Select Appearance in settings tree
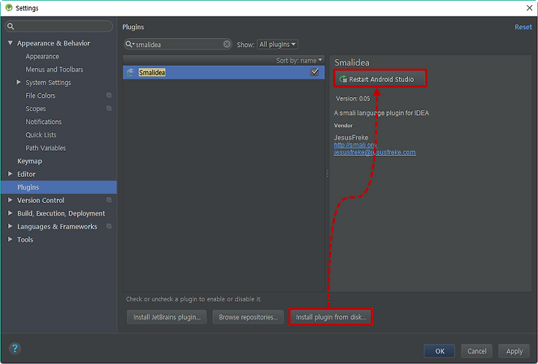538x364 pixels. point(42,57)
